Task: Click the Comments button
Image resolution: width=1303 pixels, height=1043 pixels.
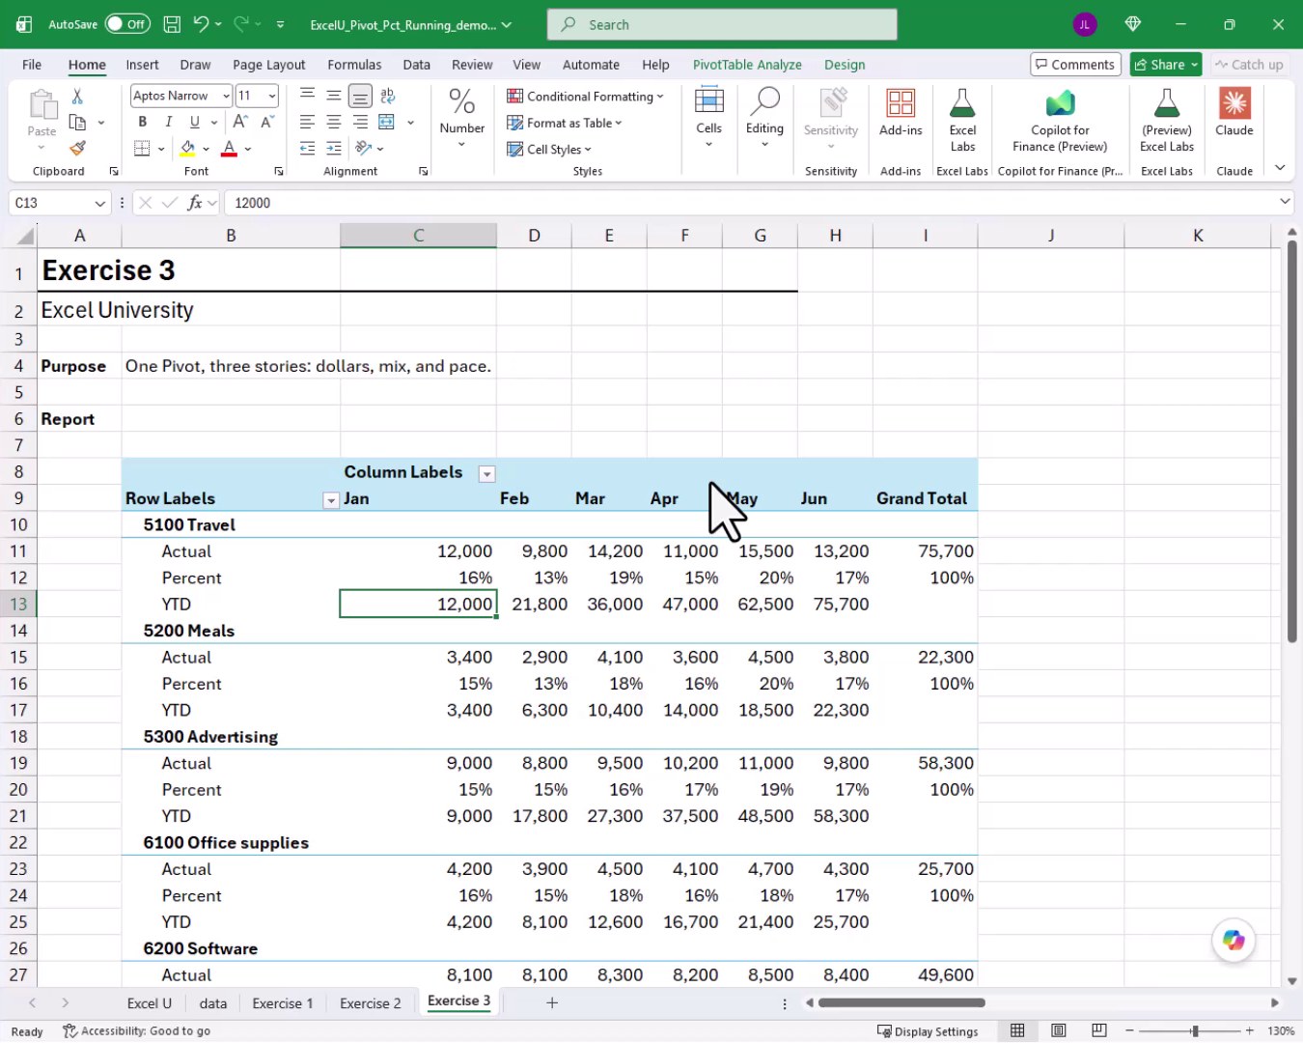Action: 1075,65
